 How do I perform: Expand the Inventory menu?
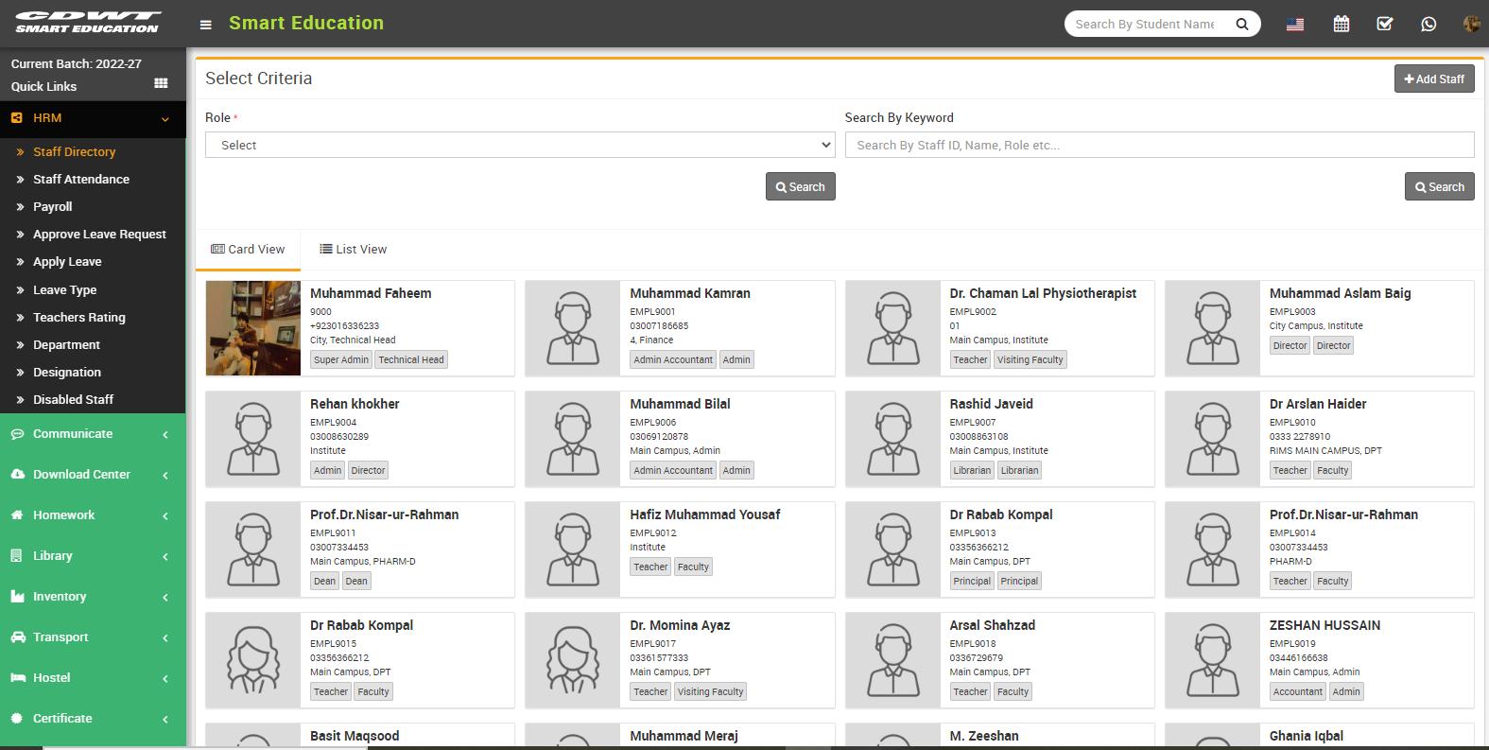pyautogui.click(x=93, y=597)
